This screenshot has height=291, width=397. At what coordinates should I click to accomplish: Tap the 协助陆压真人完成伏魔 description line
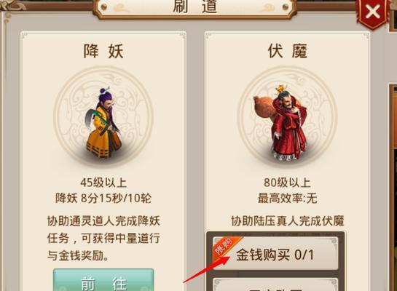click(287, 220)
